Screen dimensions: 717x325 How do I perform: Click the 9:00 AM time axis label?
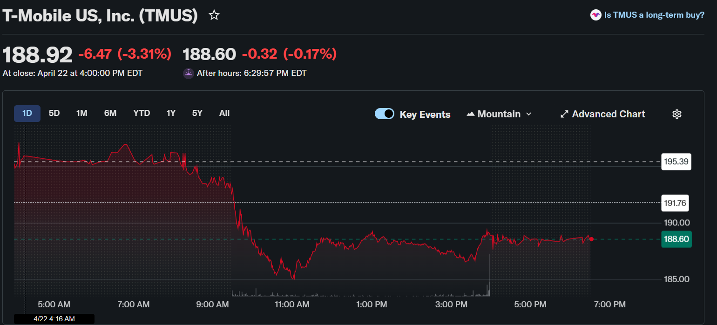213,305
